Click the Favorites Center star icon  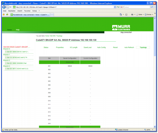[x=4, y=15]
